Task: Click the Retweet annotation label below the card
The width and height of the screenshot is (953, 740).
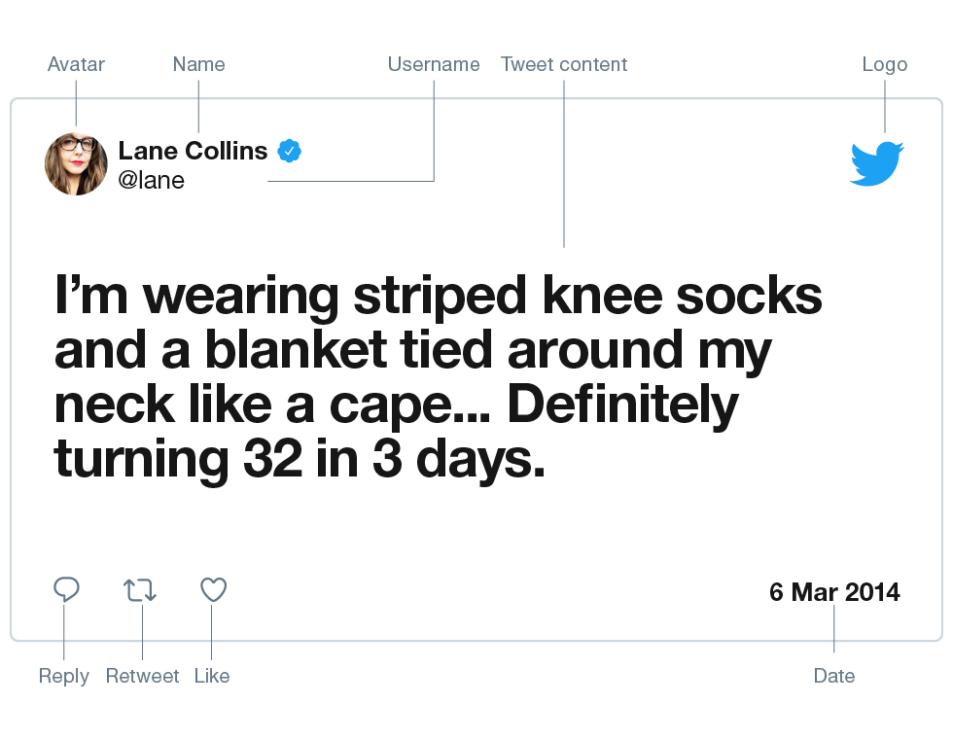Action: (142, 676)
